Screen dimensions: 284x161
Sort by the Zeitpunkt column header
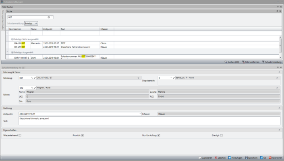point(51,29)
